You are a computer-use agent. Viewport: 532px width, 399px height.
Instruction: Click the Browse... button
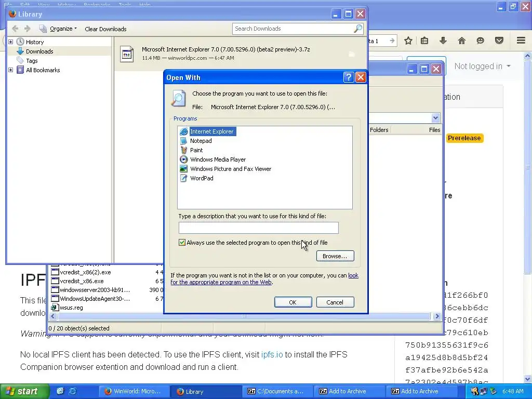tap(335, 256)
